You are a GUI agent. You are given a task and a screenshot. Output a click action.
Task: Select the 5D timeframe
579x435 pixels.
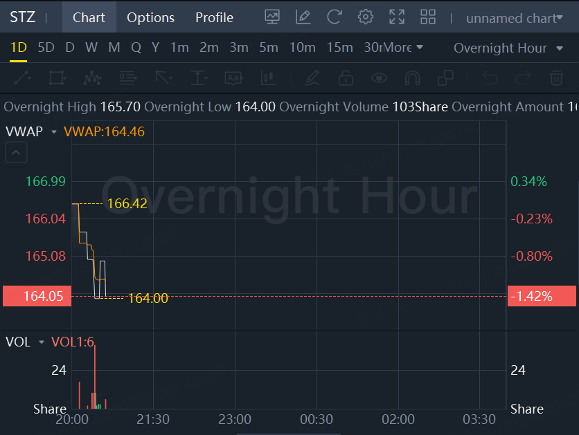[46, 48]
